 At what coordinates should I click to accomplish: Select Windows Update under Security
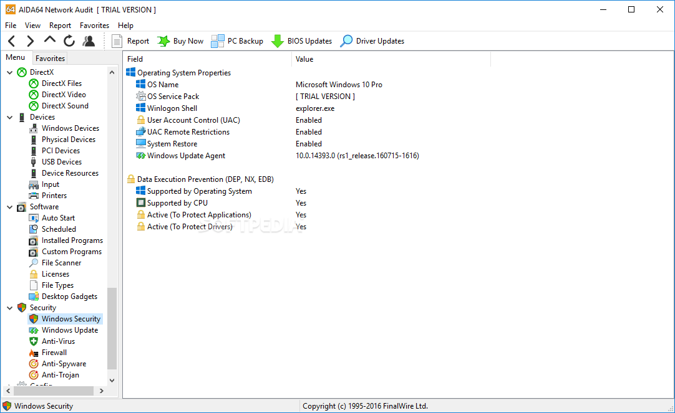click(63, 330)
